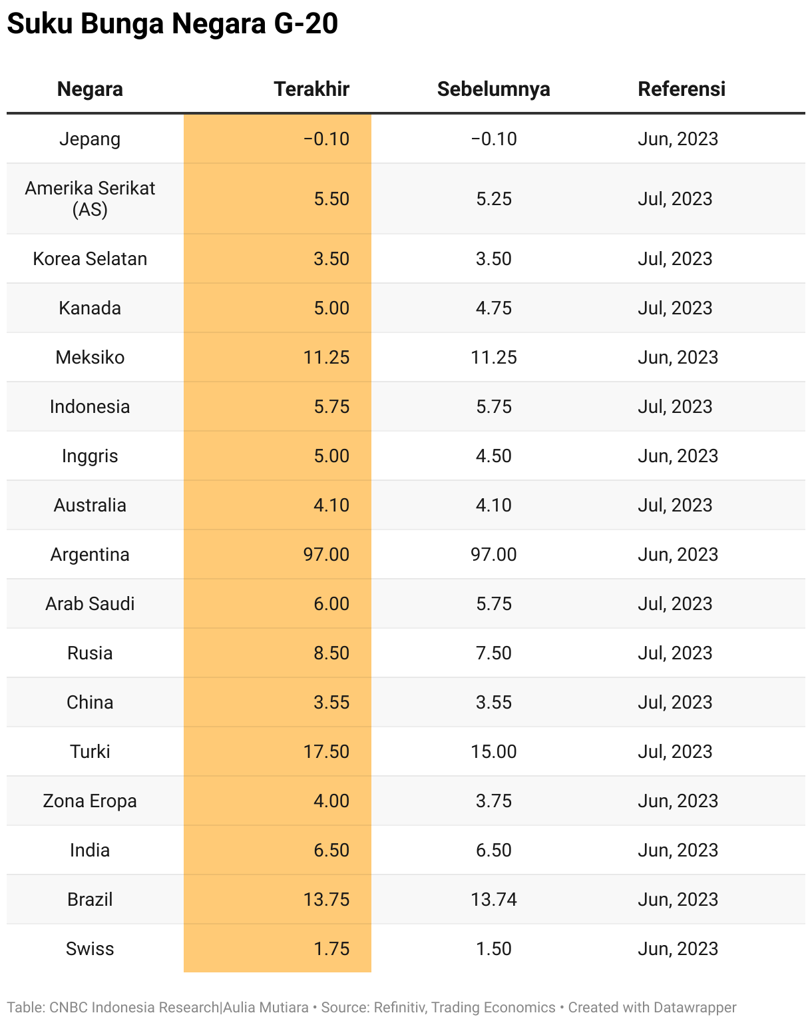Click Meksiko's highlighted 11.25 value
The width and height of the screenshot is (812, 1023).
326,358
